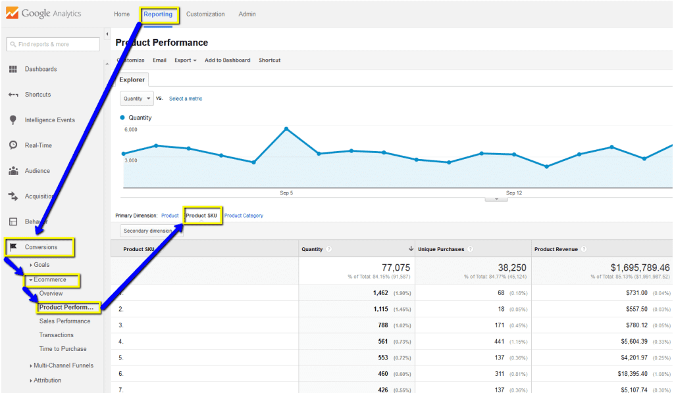Image resolution: width=674 pixels, height=393 pixels.
Task: Click total revenue $1,695,789.46
Action: (640, 267)
